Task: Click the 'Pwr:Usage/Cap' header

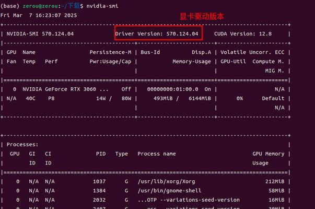Action: [110, 62]
